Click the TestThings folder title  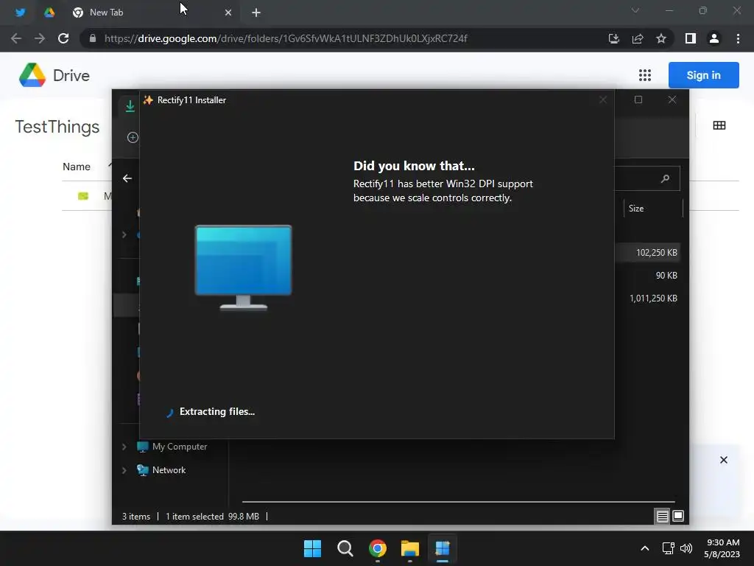coord(57,127)
